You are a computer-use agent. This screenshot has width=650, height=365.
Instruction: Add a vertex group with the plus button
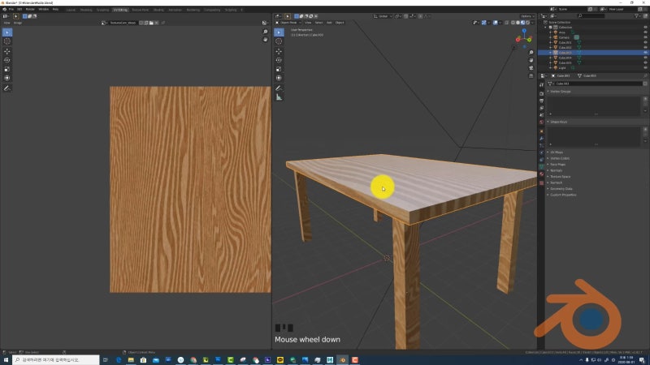645,99
